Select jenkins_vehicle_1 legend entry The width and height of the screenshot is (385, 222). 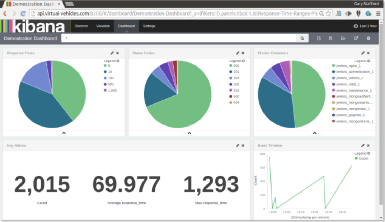pos(347,78)
